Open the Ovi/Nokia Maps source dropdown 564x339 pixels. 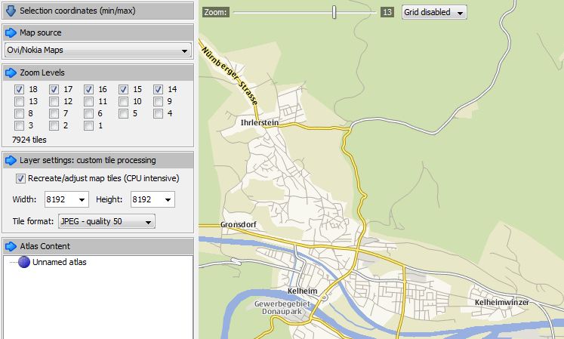(x=98, y=50)
